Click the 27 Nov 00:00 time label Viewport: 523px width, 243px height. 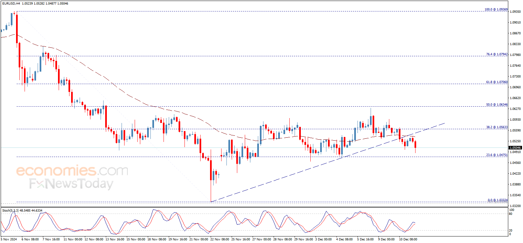pyautogui.click(x=261, y=239)
